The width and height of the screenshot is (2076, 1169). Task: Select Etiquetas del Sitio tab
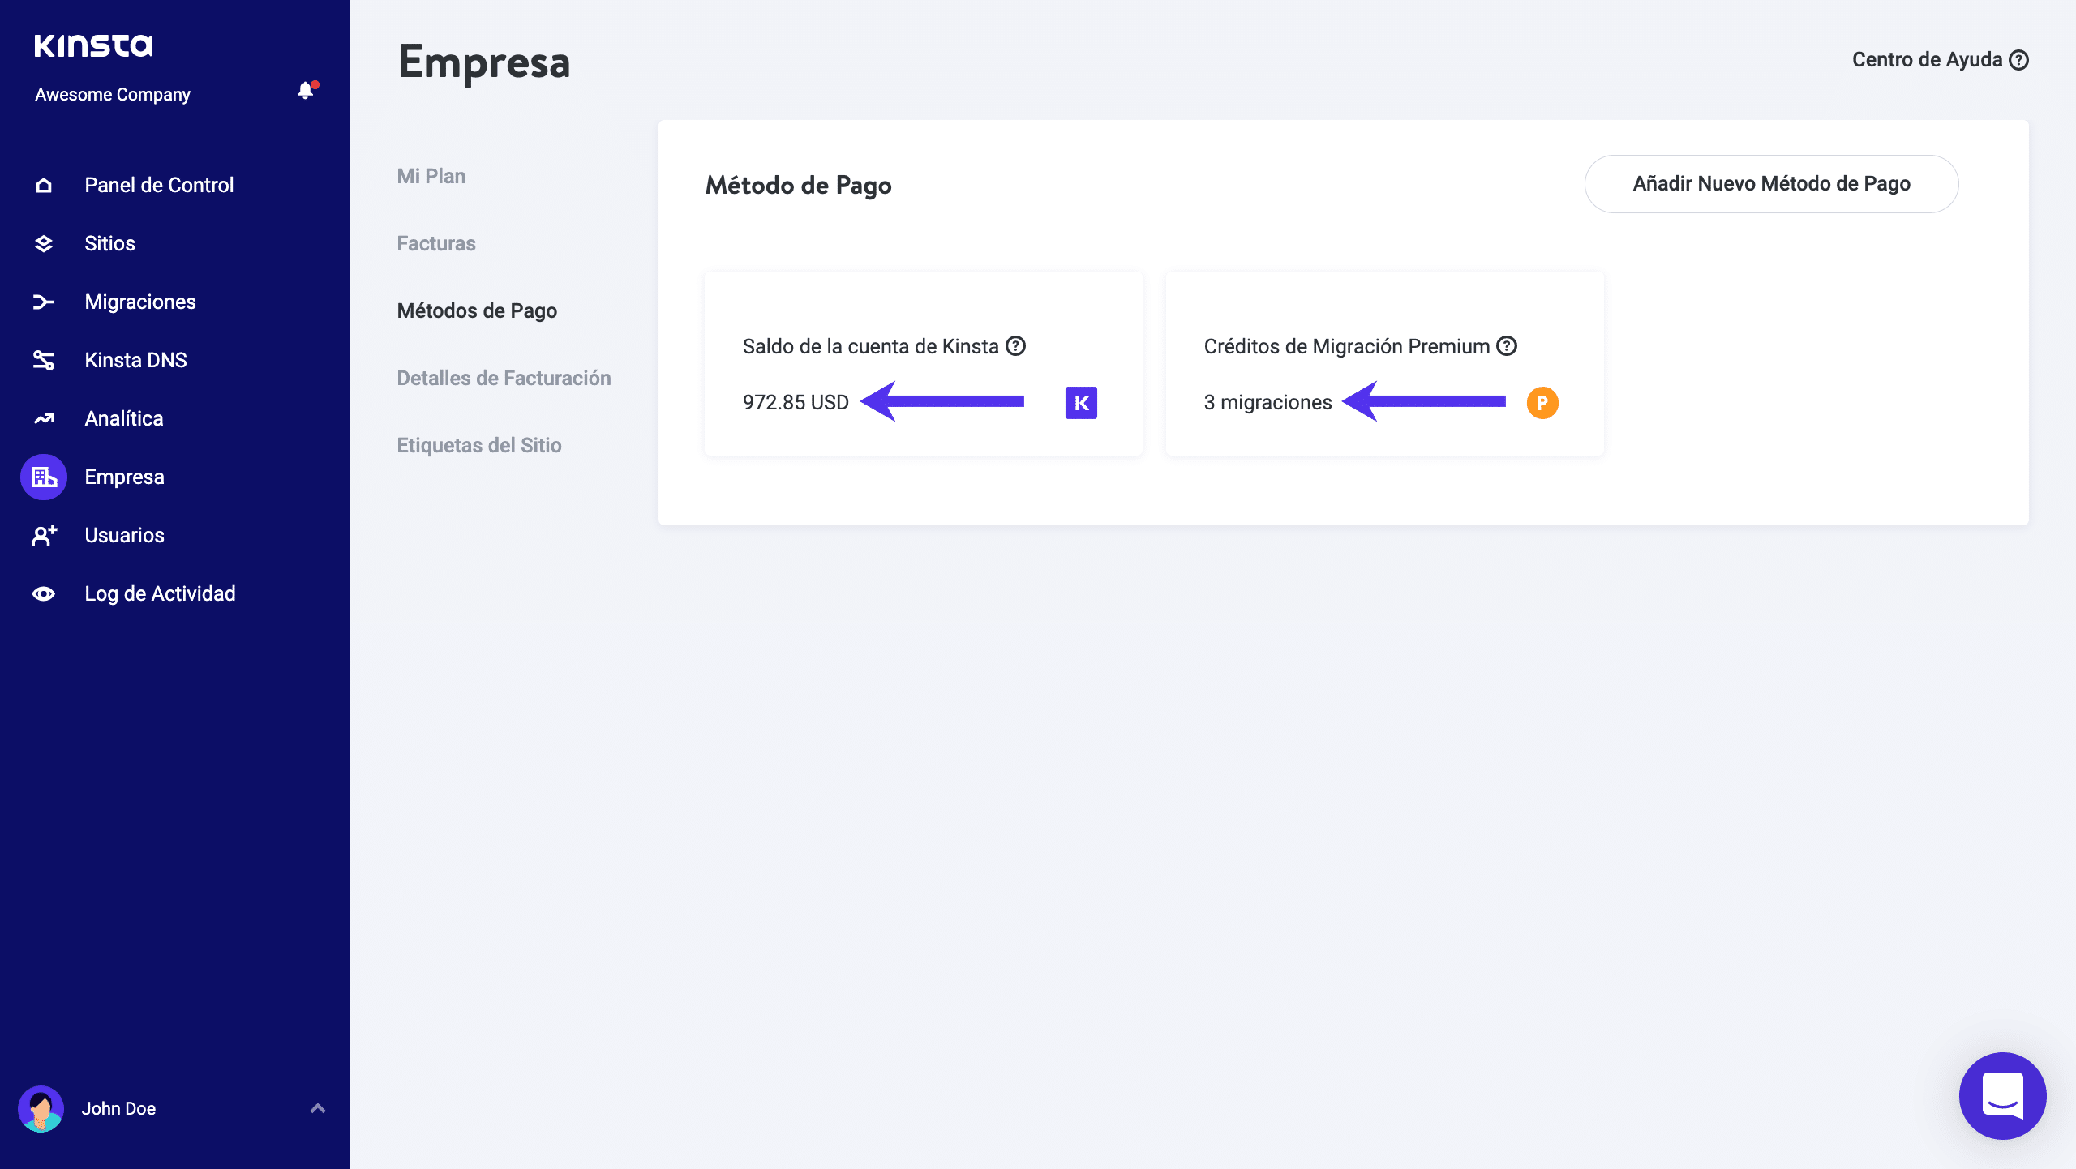pyautogui.click(x=479, y=445)
